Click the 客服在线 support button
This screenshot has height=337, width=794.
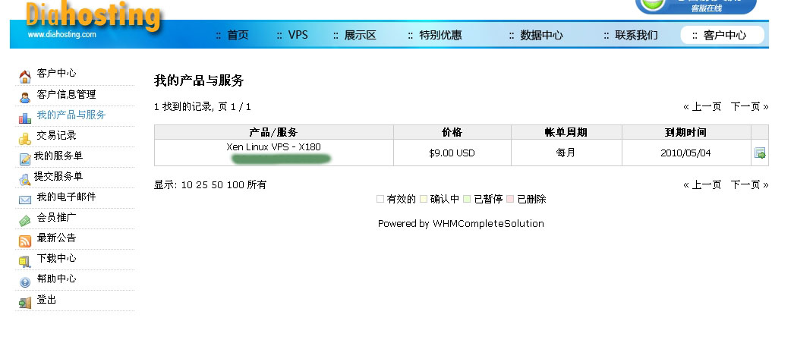pyautogui.click(x=695, y=6)
